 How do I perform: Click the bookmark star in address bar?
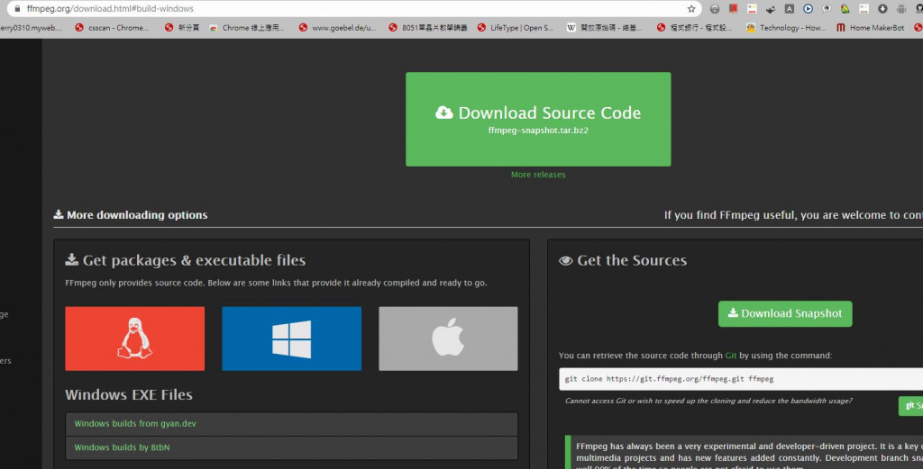691,9
